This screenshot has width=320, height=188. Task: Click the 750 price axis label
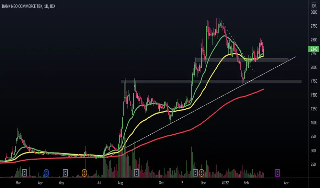(x=313, y=137)
